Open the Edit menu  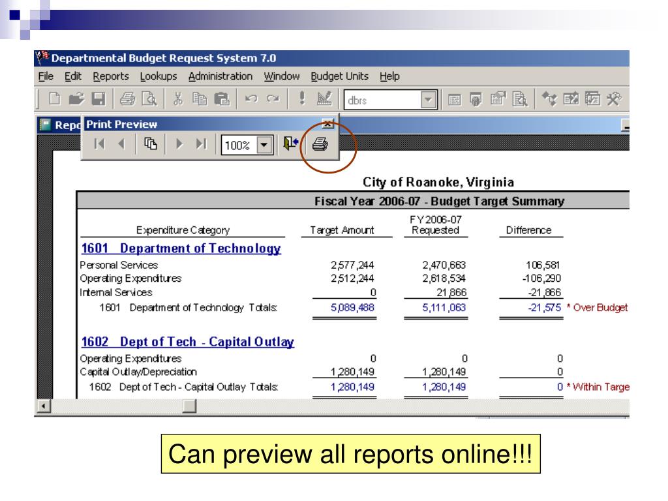click(73, 76)
